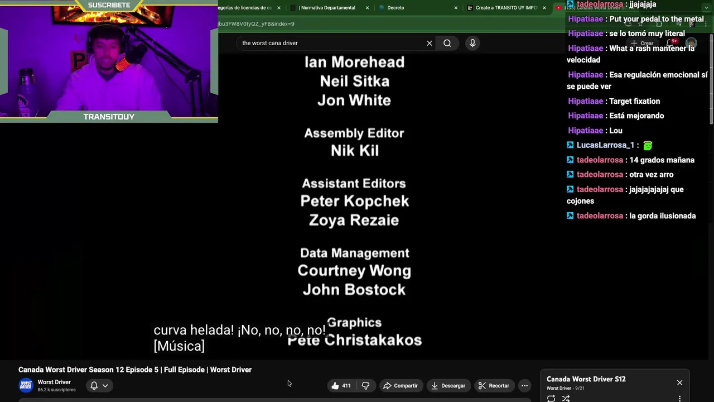Start voice search with the microphone icon
The height and width of the screenshot is (402, 714).
tap(472, 43)
